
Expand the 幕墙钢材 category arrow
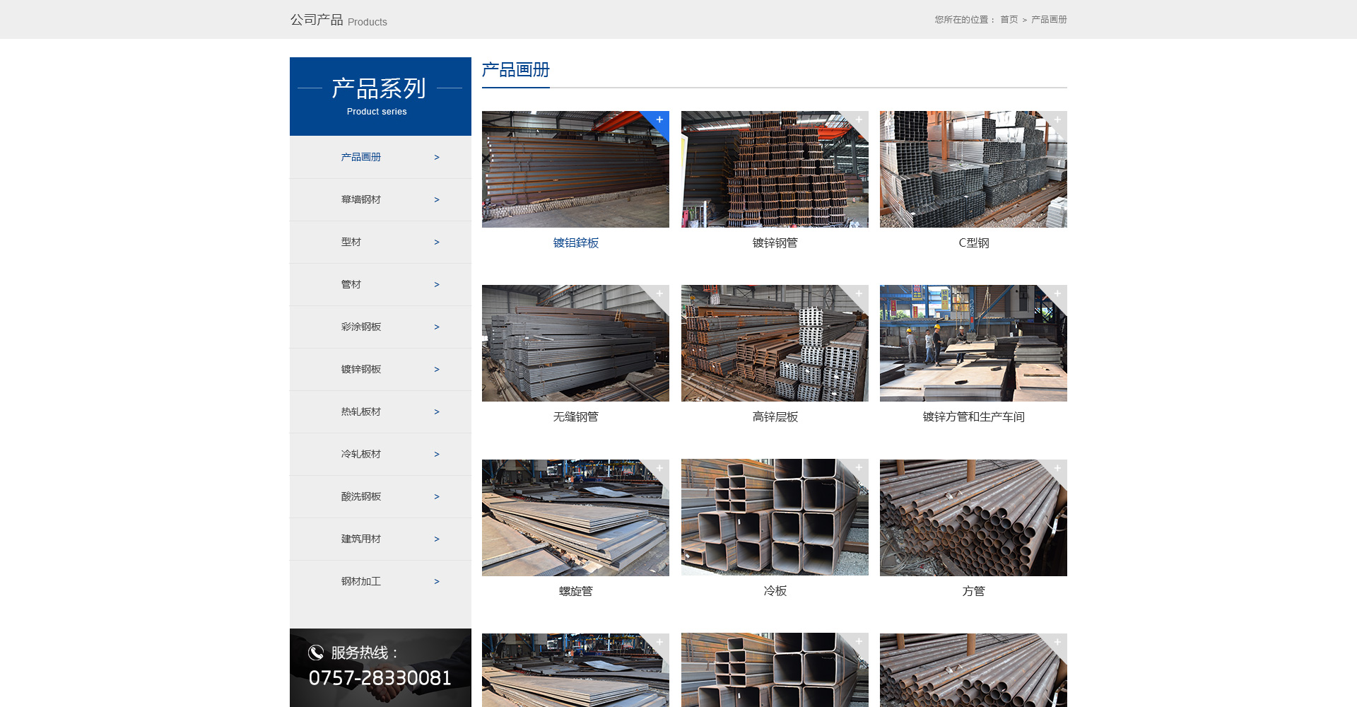437,200
